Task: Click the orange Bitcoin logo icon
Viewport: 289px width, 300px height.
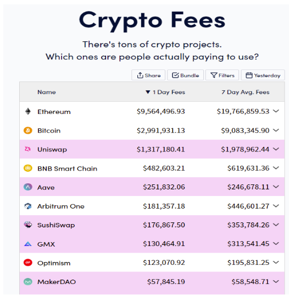Action: [x=28, y=130]
